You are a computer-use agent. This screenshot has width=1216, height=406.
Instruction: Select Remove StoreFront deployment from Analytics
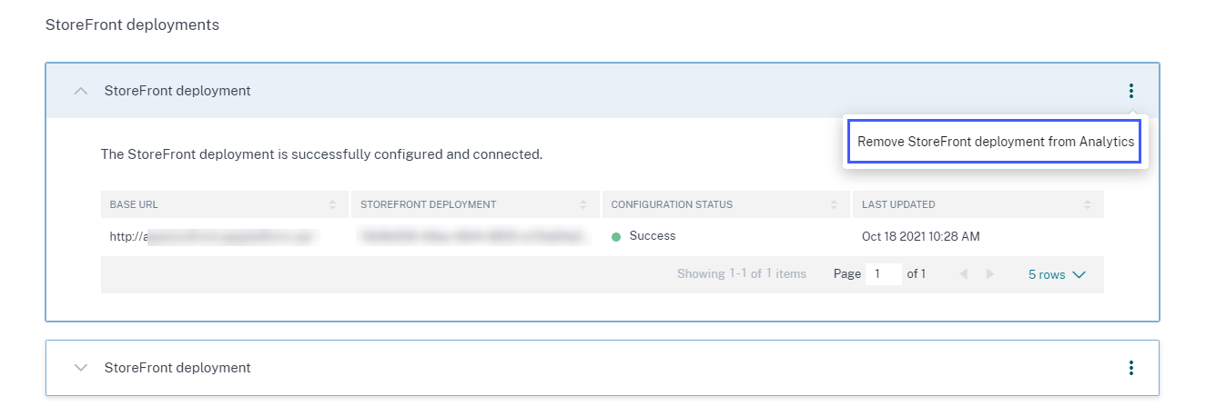[995, 143]
